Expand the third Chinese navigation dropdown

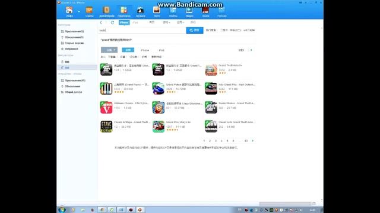(x=180, y=22)
